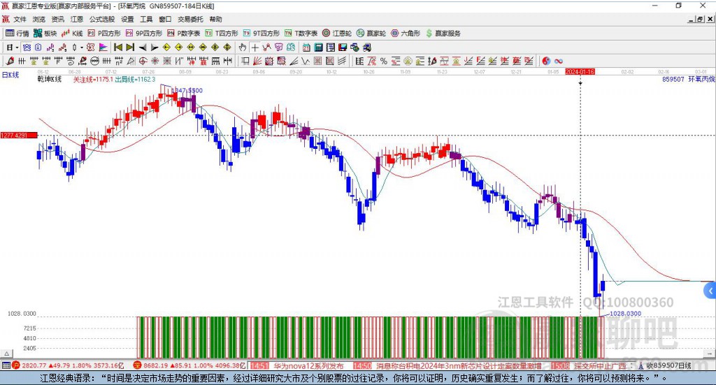
Task: Click the calculator icon in toolbar
Action: (x=319, y=48)
